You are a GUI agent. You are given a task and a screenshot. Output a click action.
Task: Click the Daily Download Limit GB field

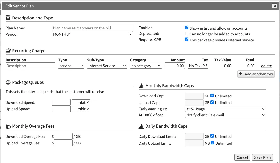click(x=194, y=137)
